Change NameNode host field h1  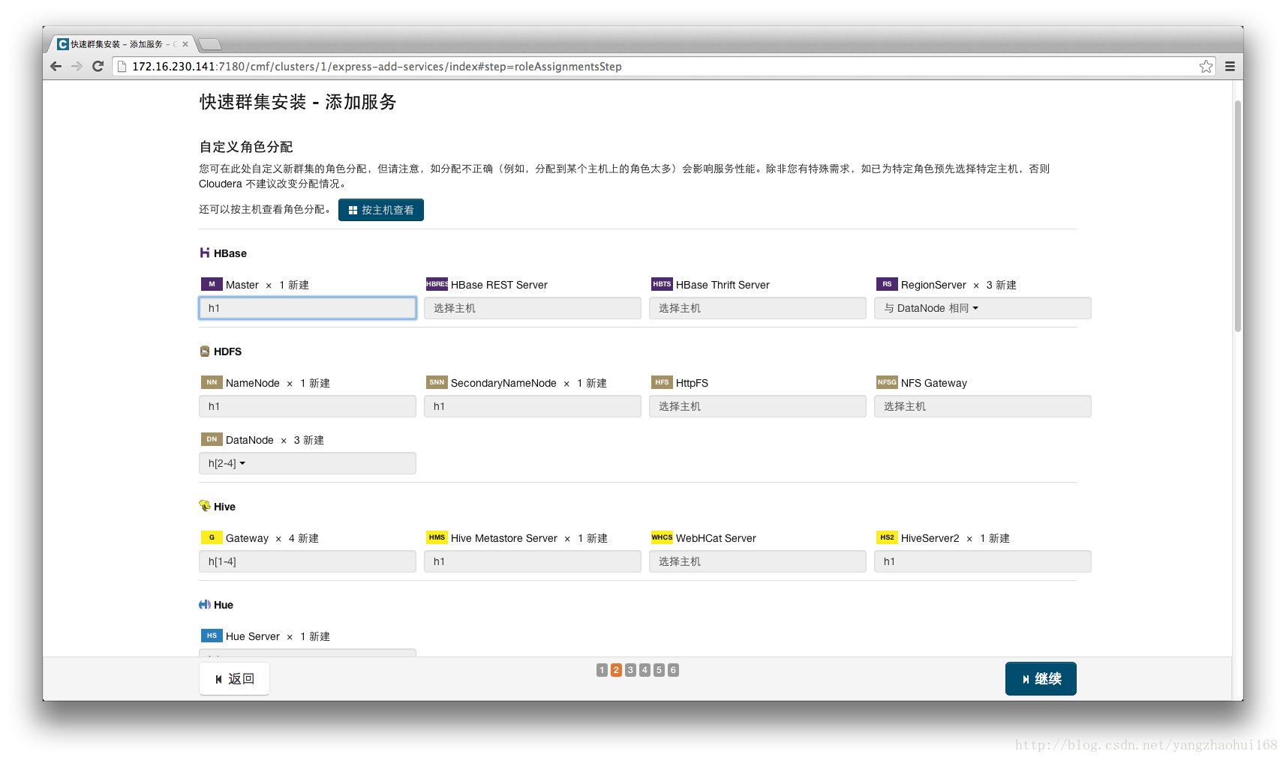tap(307, 406)
